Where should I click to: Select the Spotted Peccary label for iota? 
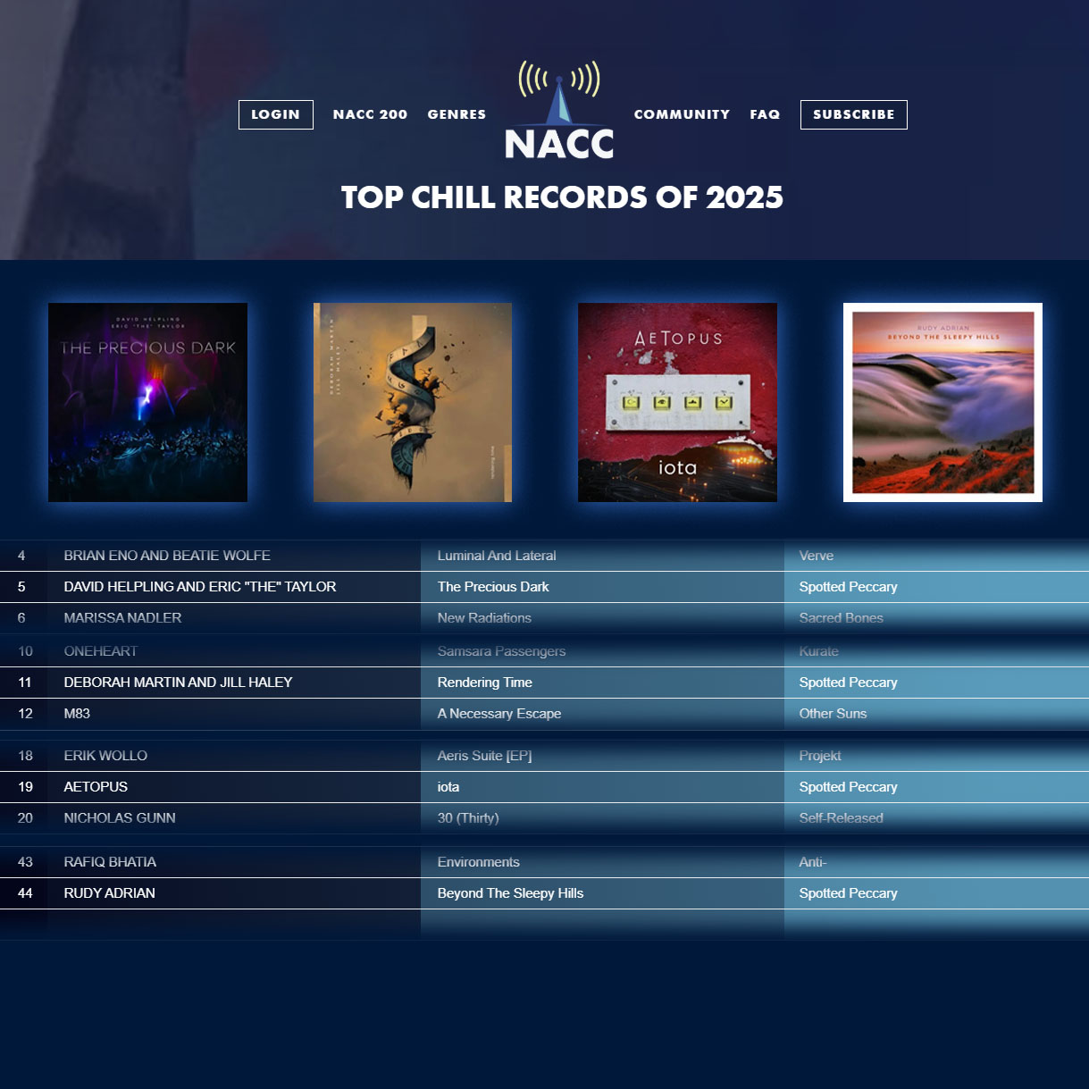[x=848, y=787]
